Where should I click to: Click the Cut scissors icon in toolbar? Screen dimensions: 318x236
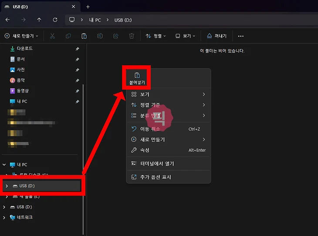tap(52, 36)
